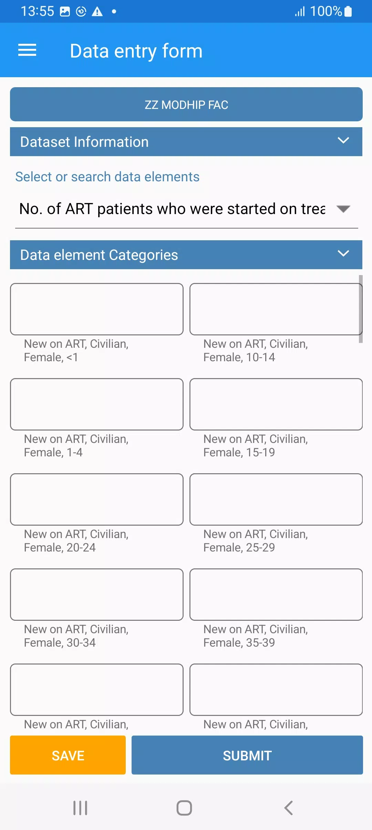Select the ZZ MODHIP FAC facility button
This screenshot has width=372, height=830.
pyautogui.click(x=186, y=104)
